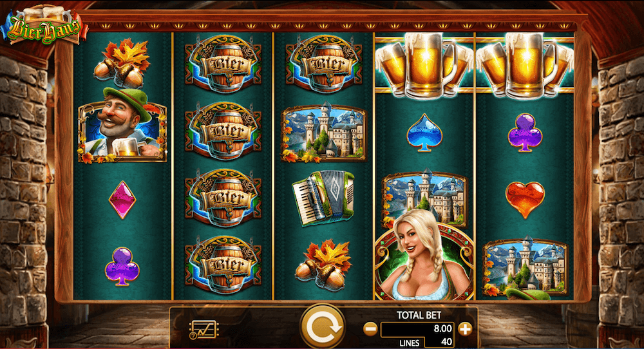
Task: Click the castle symbol on reel five
Action: (x=526, y=267)
